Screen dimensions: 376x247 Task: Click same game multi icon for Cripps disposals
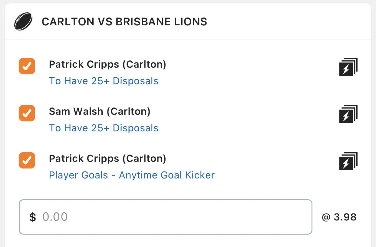(x=348, y=67)
